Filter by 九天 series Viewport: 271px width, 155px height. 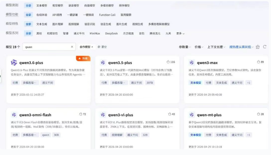[x=168, y=34]
